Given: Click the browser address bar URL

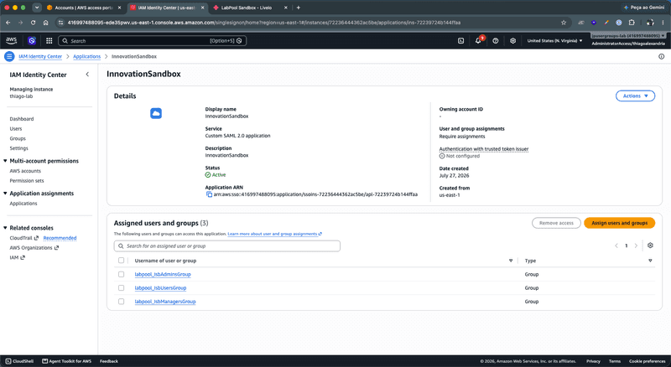Looking at the screenshot, I should click(x=264, y=23).
